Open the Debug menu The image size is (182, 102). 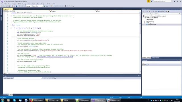tap(24, 4)
